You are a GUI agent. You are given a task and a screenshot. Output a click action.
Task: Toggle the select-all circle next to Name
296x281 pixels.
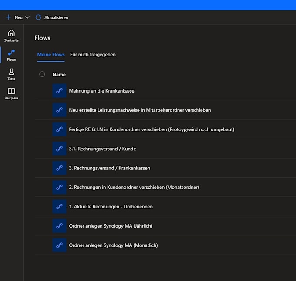[42, 74]
